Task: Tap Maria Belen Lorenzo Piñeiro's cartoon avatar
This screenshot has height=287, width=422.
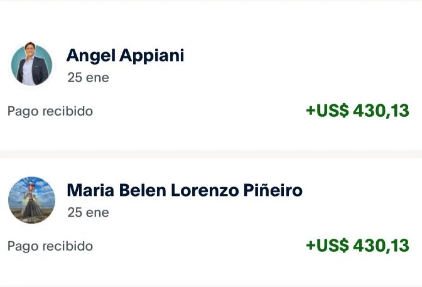Action: click(32, 200)
